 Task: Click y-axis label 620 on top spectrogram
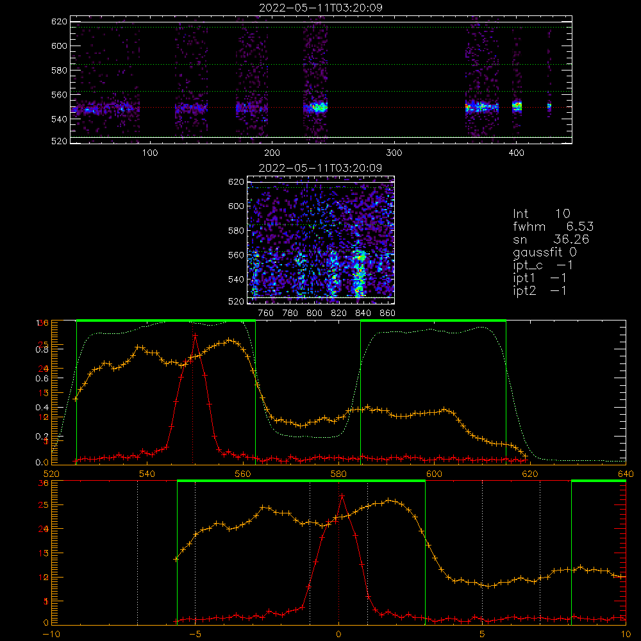click(59, 22)
